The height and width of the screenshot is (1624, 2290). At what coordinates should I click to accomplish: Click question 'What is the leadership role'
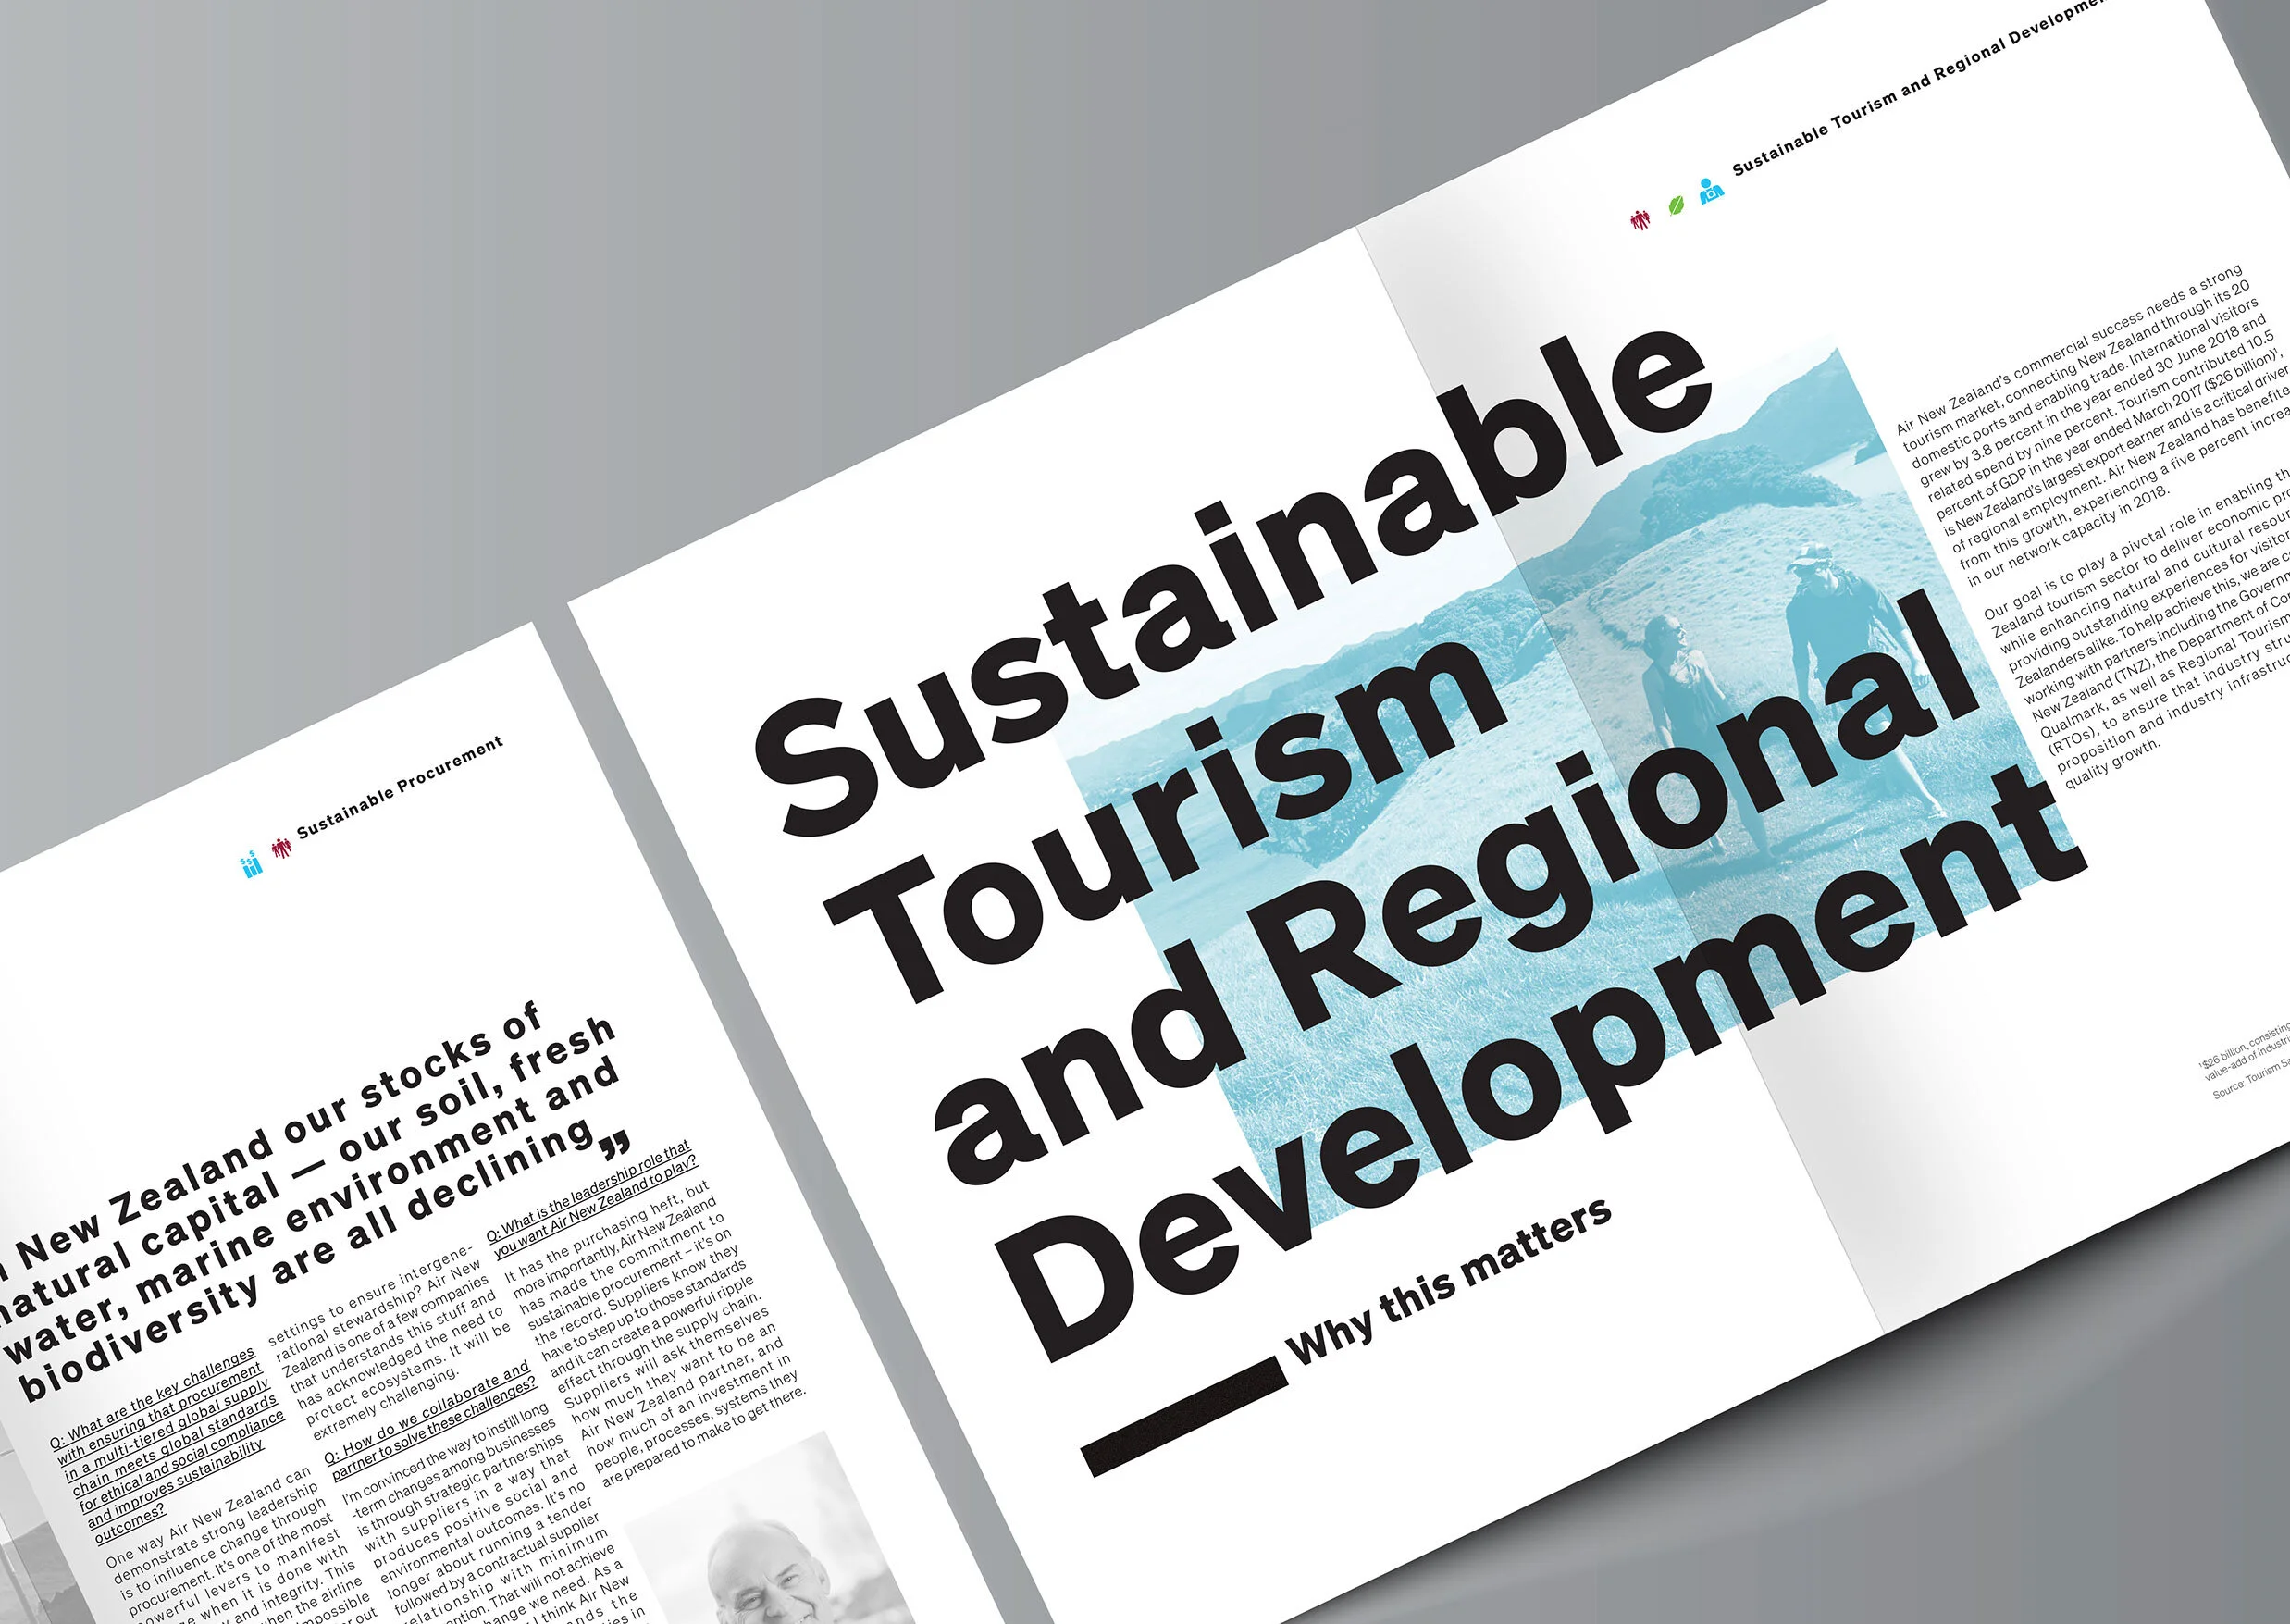592,1199
